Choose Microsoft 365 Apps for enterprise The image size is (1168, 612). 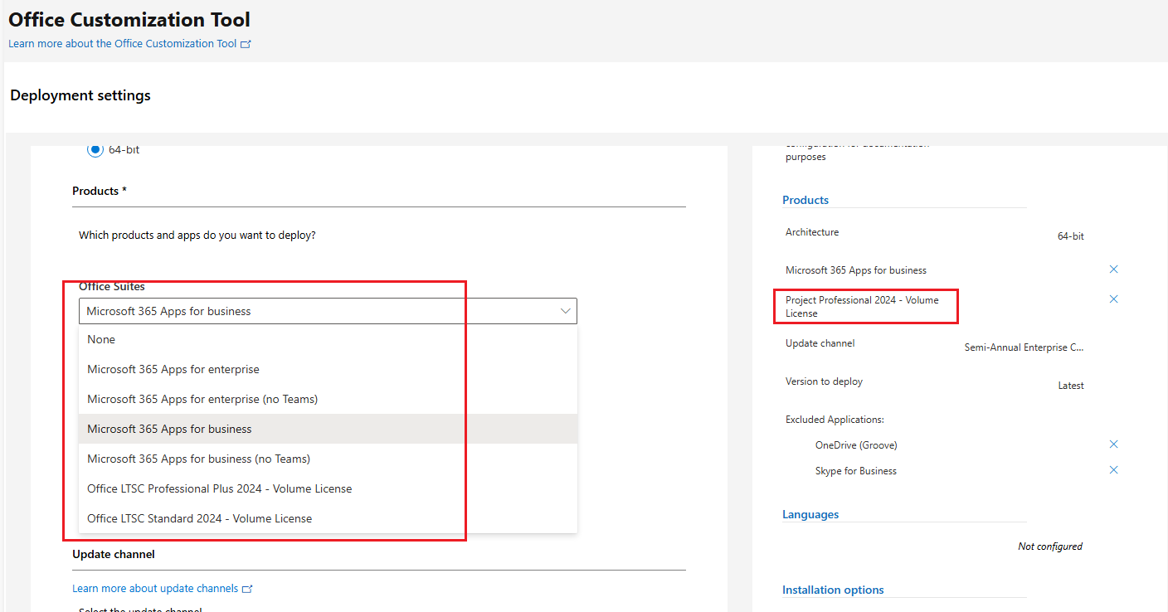click(328, 369)
